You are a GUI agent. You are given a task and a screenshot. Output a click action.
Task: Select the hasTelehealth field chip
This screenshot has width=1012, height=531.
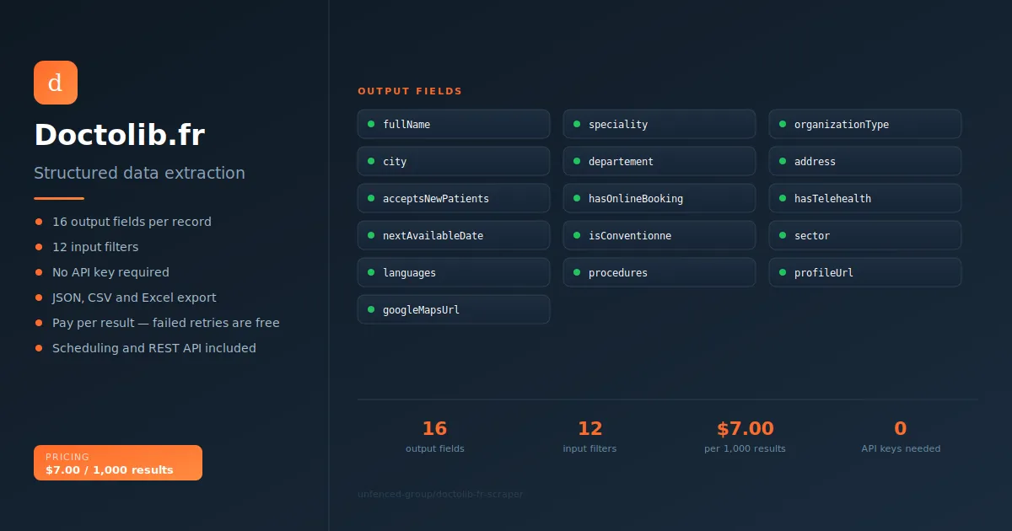865,198
